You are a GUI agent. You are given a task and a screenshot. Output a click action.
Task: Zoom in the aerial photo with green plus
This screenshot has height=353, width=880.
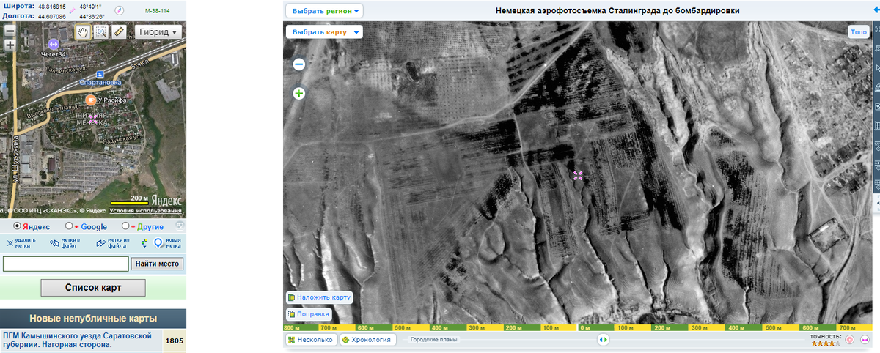coord(299,93)
